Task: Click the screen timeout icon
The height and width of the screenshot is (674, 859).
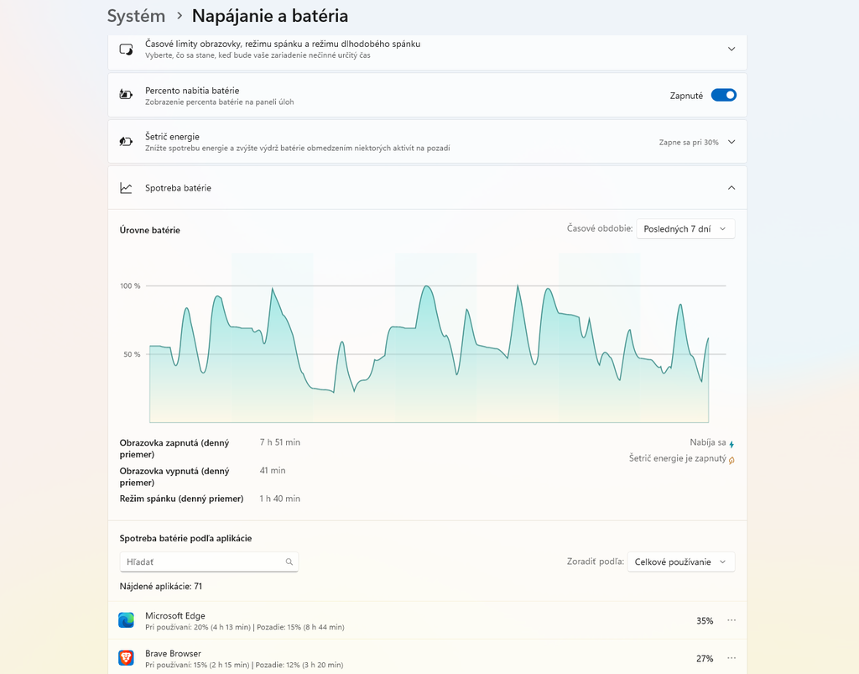Action: click(126, 50)
